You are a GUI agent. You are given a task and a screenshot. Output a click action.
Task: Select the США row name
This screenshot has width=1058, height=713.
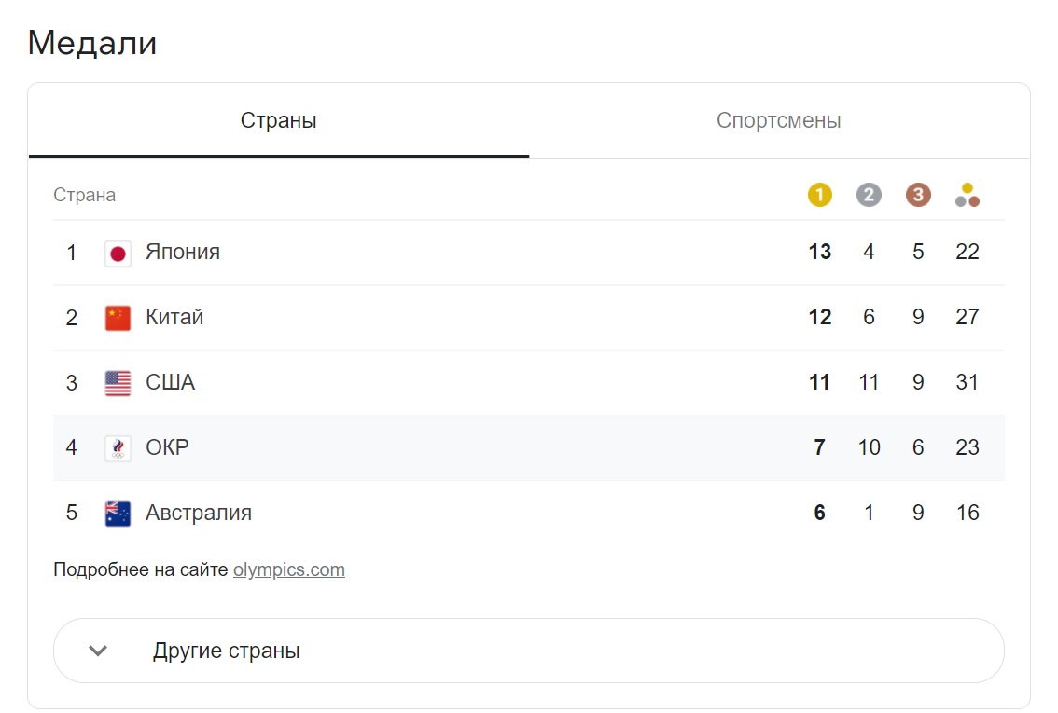click(170, 383)
